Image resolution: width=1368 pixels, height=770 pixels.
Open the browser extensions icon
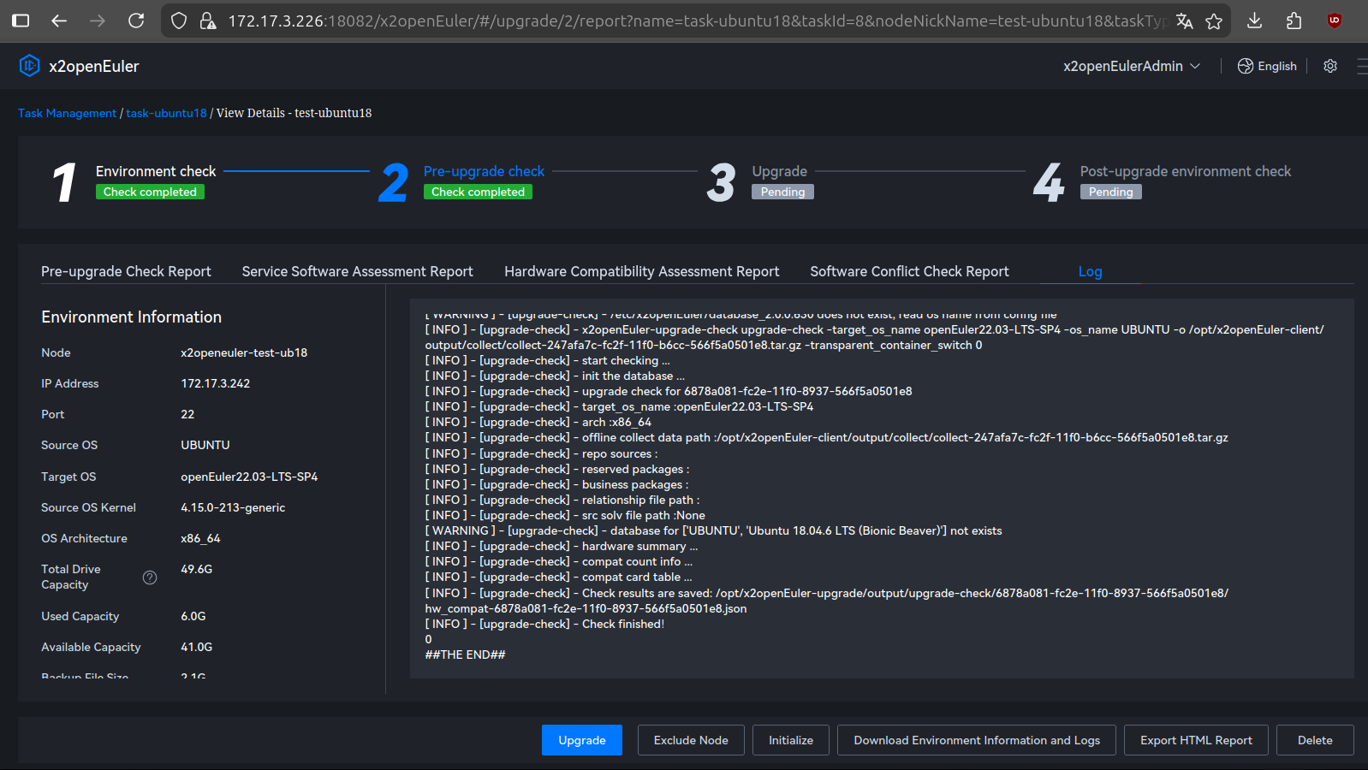click(1294, 21)
